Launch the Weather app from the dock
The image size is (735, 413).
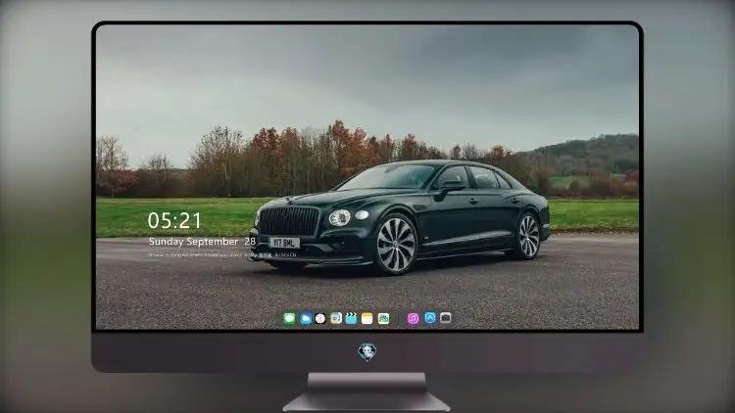tap(306, 318)
